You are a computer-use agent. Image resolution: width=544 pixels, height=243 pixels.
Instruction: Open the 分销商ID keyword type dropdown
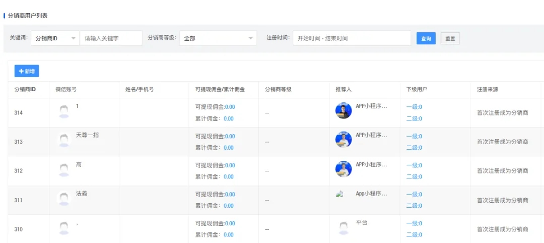pos(55,38)
